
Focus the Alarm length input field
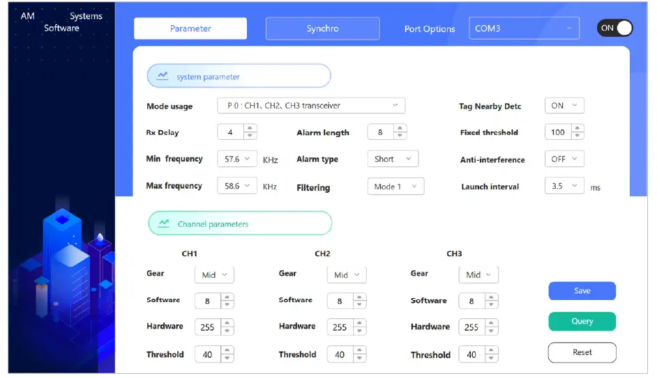(x=380, y=132)
